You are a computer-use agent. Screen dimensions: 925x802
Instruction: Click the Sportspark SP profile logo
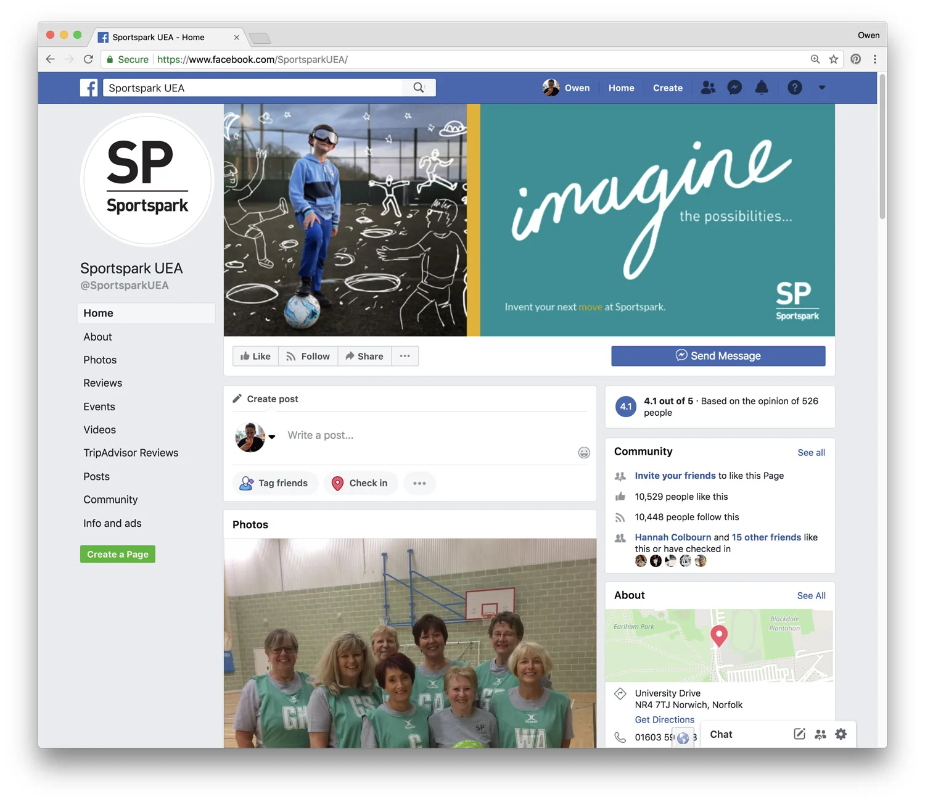coord(147,180)
